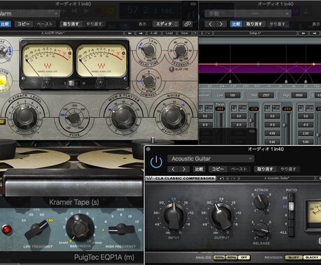Screen dimensions: 321x265
Task: Click the Load button in Kramer Tape
Action: pos(169,33)
